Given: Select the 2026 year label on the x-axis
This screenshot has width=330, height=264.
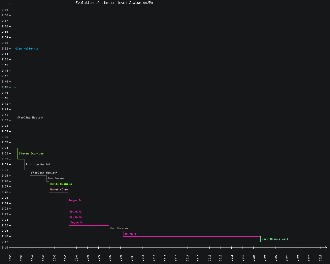Looking at the screenshot, I should click(x=321, y=257).
